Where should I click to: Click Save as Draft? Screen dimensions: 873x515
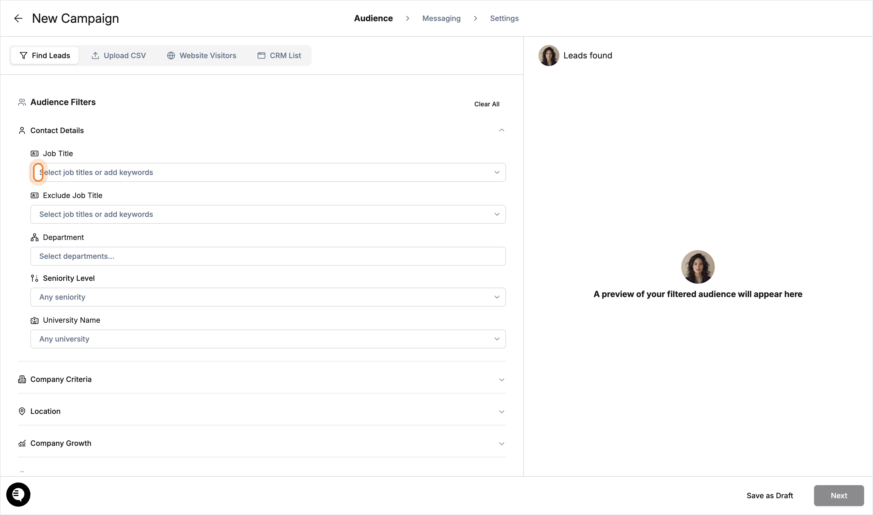click(770, 496)
